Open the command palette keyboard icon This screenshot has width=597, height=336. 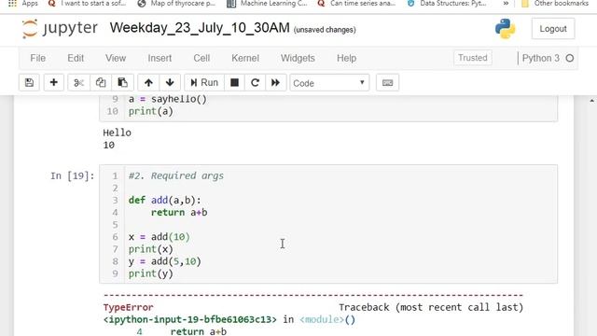(x=388, y=83)
